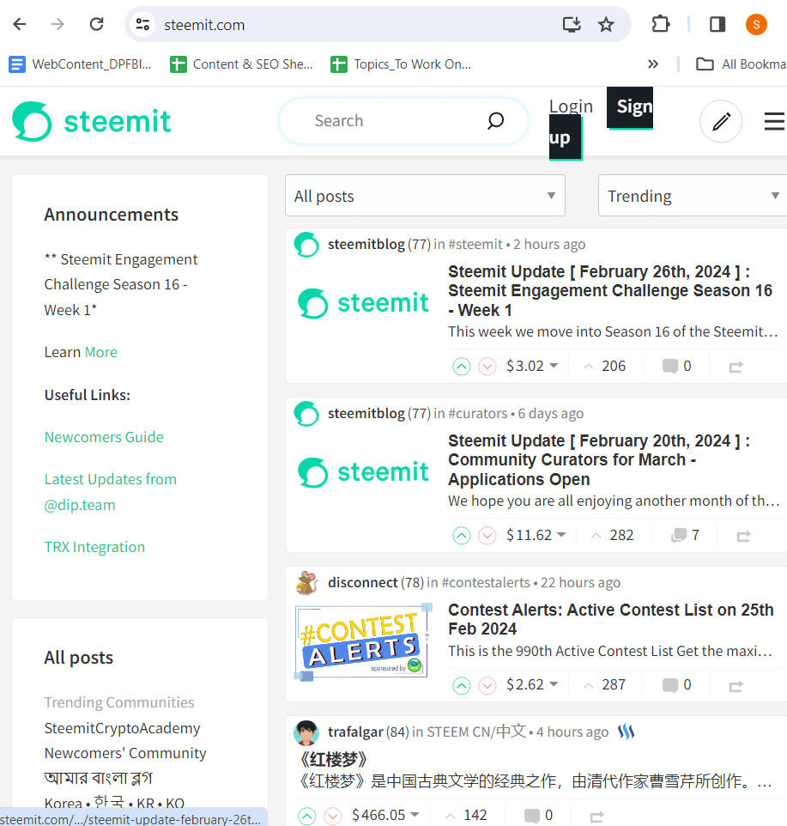Open the Trending sort dropdown
Viewport: 787px width, 826px height.
[693, 196]
